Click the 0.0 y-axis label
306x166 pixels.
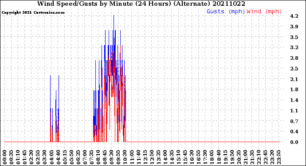click(x=294, y=142)
